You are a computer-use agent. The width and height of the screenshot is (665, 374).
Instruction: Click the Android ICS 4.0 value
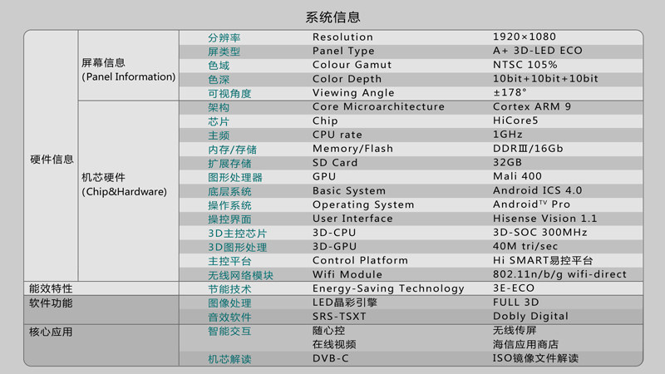coord(537,190)
